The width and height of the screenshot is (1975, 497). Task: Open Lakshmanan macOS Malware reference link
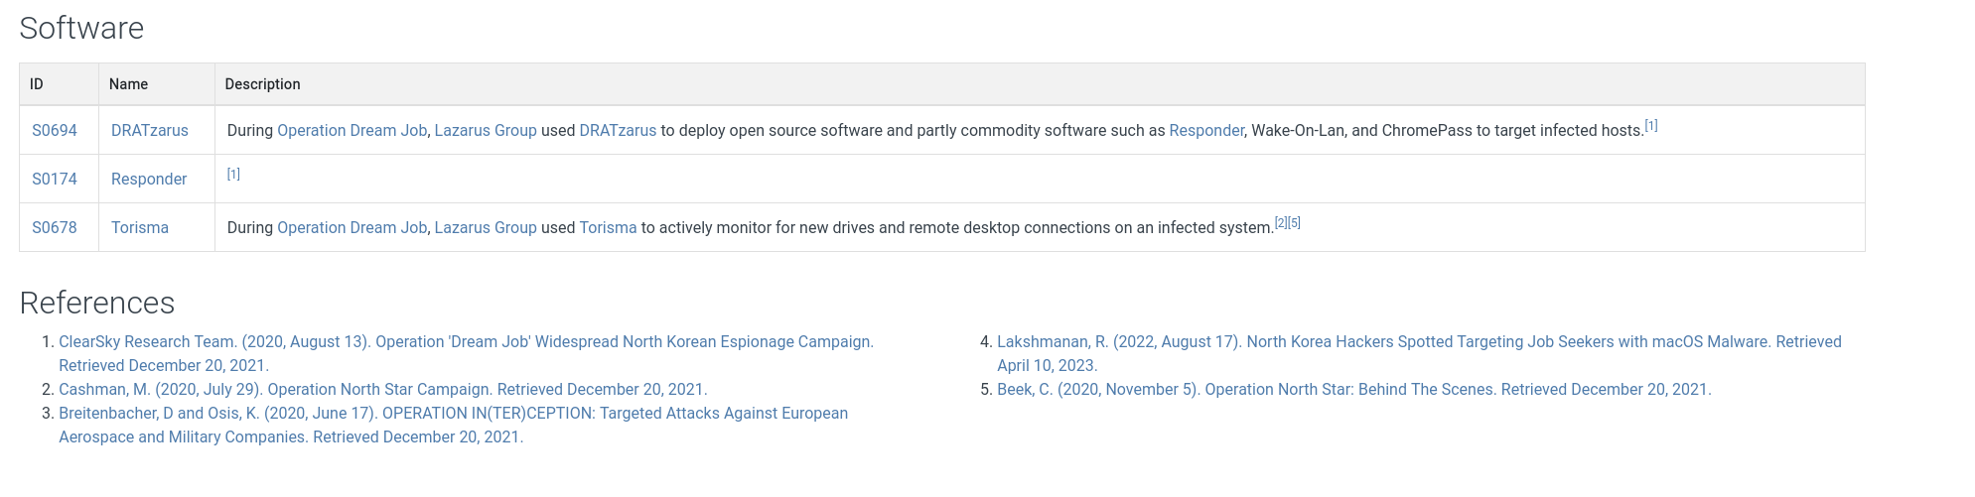click(x=1419, y=353)
